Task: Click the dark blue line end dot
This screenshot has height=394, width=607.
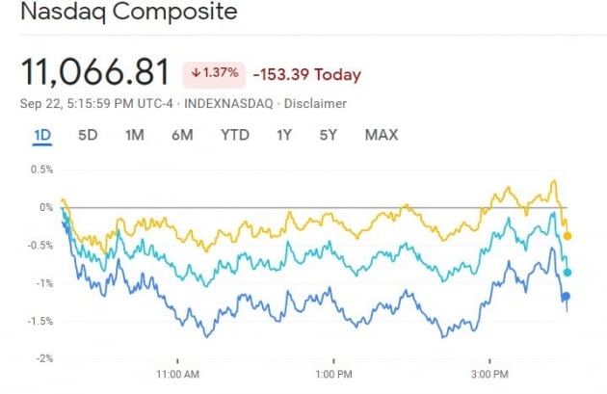Action: 567,297
